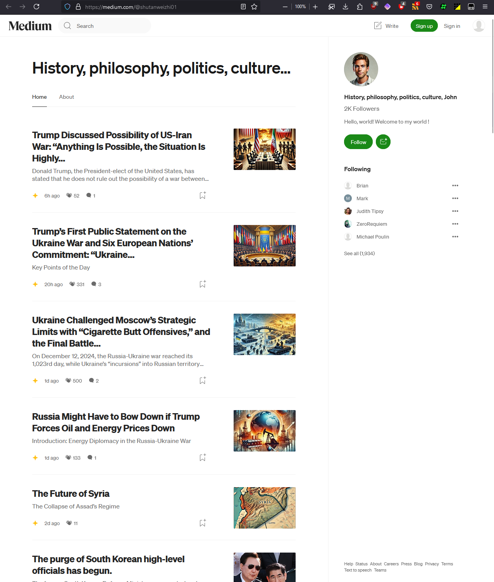Screen dimensions: 494x582
Task: Bookmark the US-Iran War article
Action: (203, 195)
